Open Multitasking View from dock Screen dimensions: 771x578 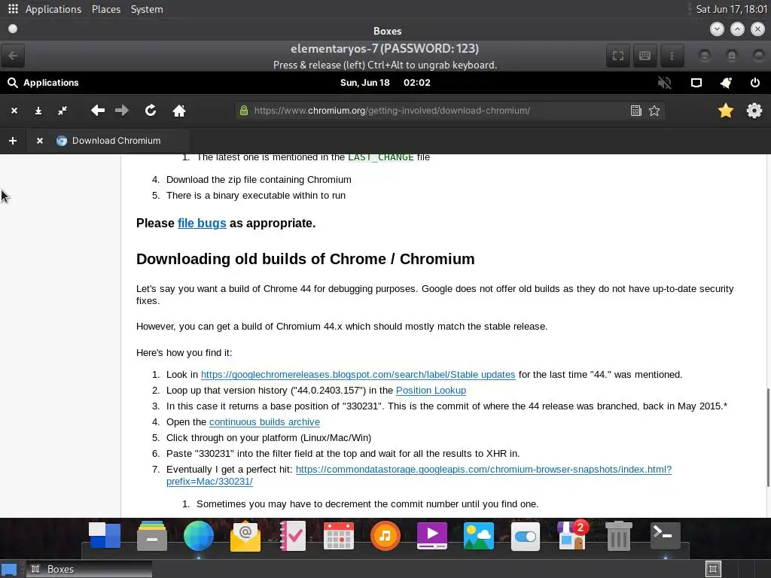105,535
